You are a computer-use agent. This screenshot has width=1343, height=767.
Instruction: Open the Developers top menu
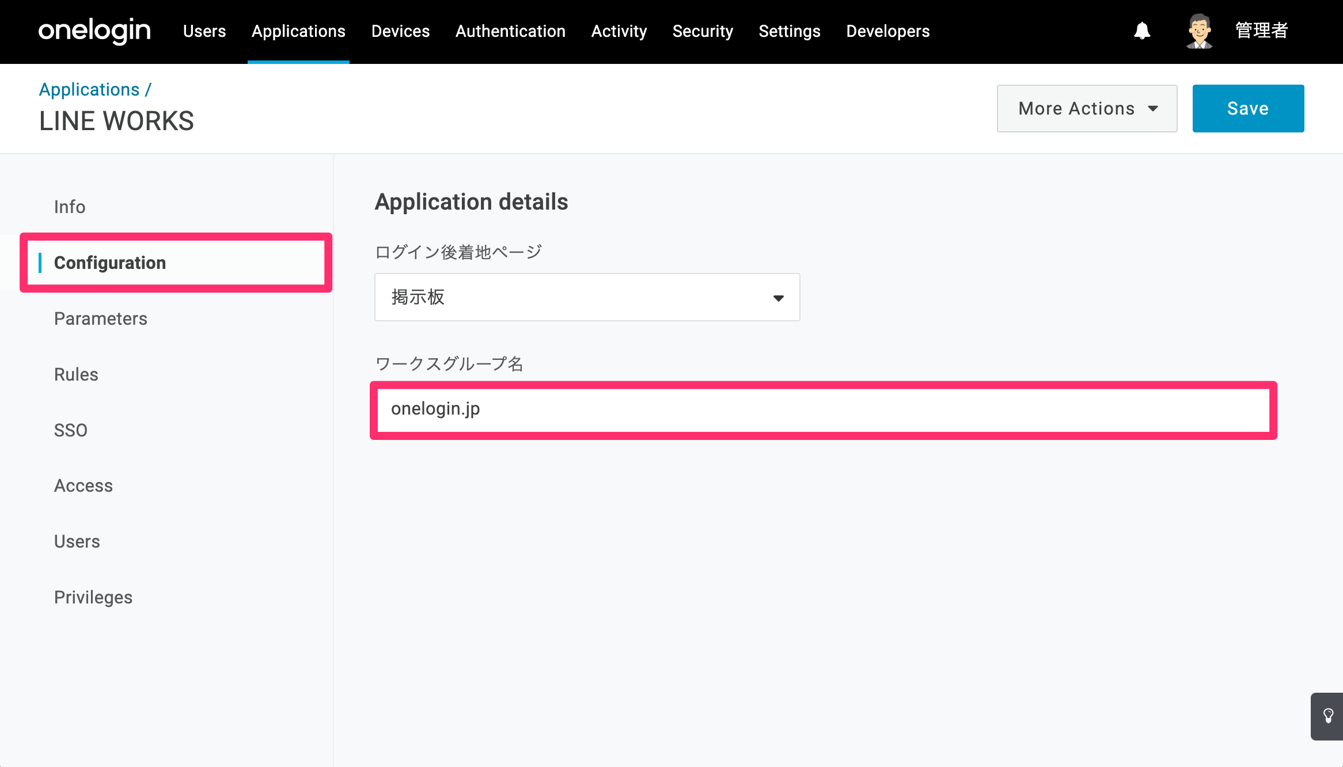(888, 31)
